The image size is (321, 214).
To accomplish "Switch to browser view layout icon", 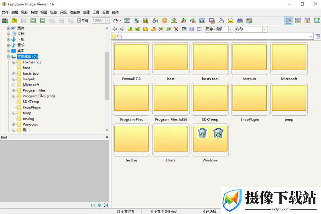I will [x=288, y=21].
